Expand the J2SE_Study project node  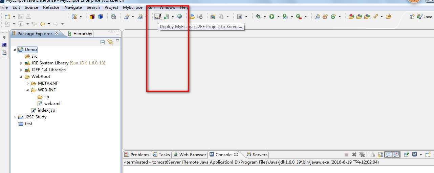(15, 117)
